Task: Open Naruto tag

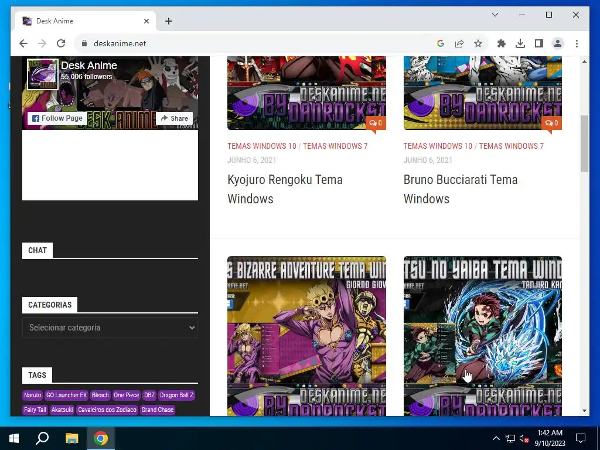Action: click(32, 395)
